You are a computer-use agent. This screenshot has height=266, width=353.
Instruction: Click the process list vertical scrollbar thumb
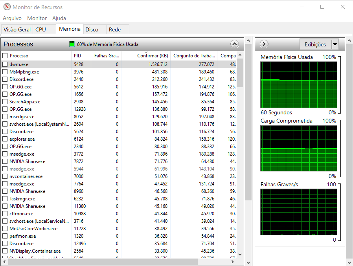(240, 73)
